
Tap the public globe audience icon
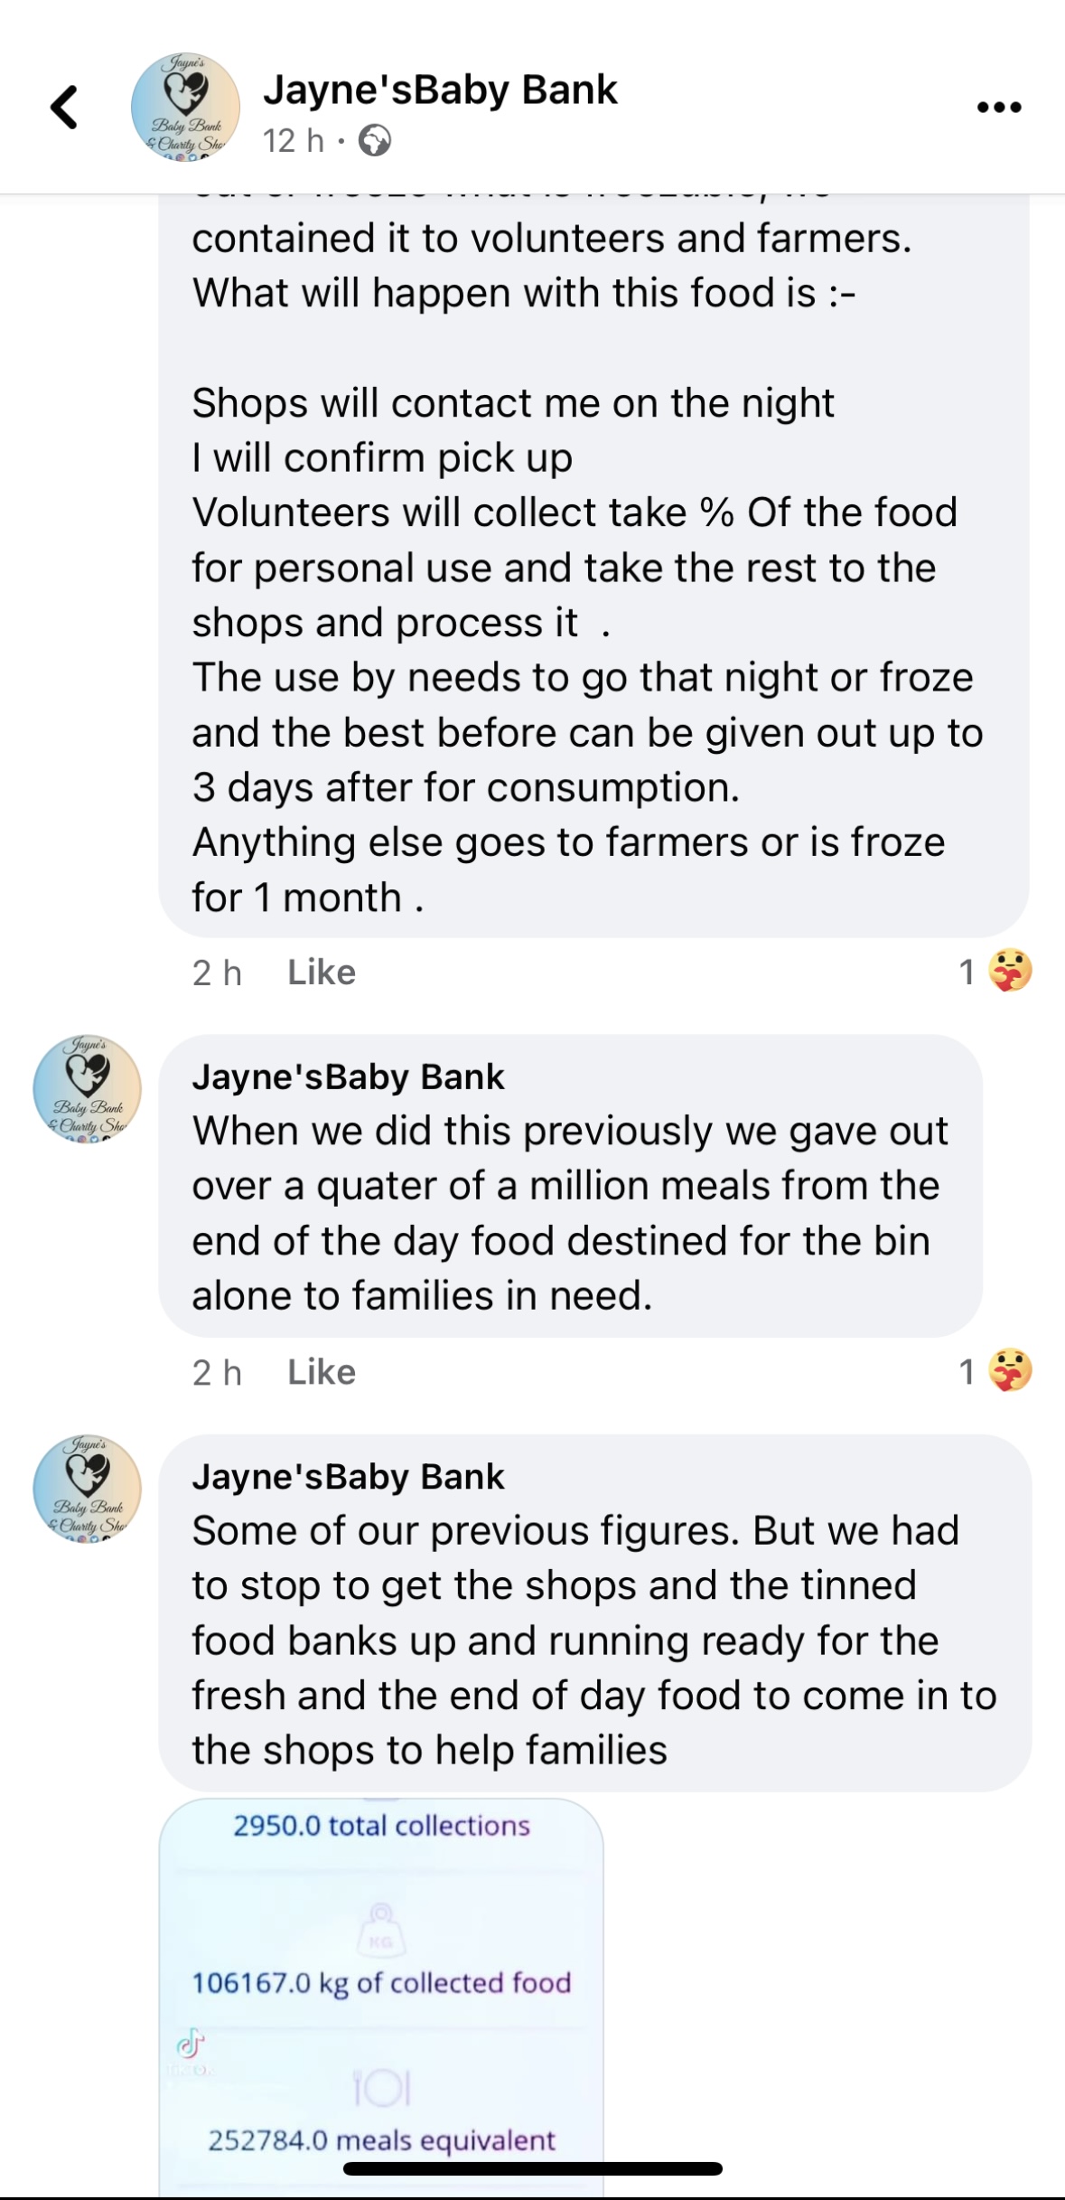[374, 141]
